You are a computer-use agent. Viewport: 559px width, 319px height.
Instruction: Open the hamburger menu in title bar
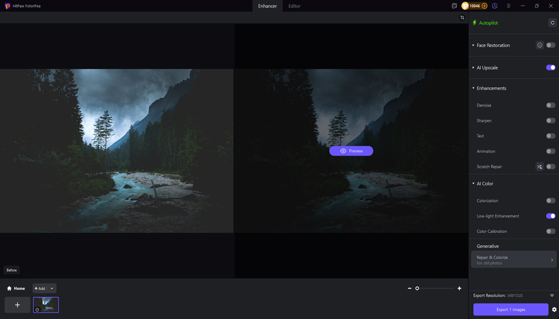click(509, 6)
